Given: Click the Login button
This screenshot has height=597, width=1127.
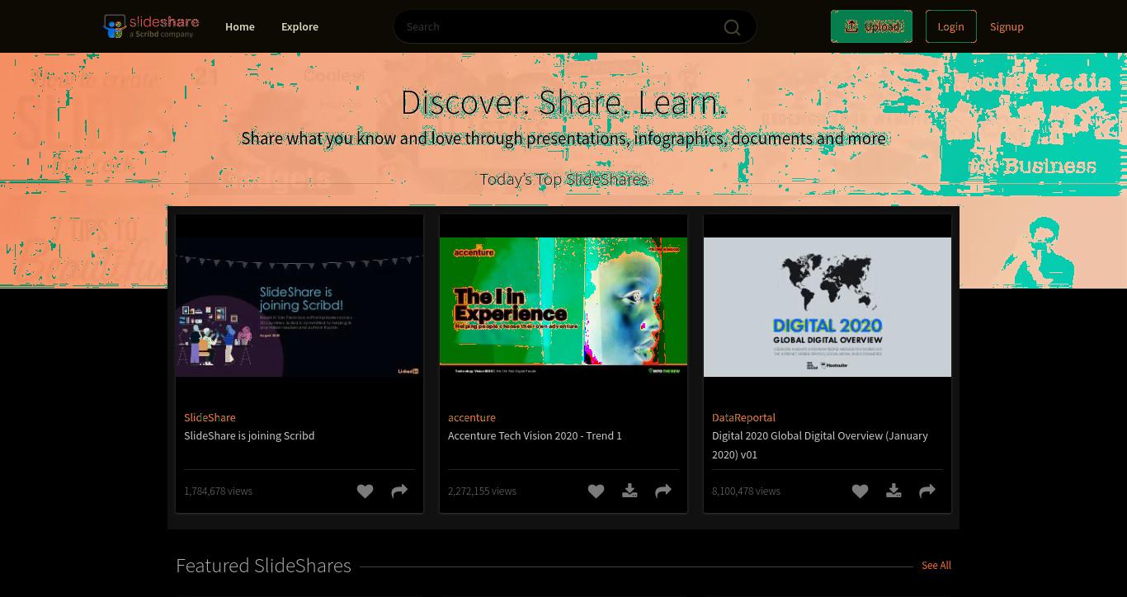Looking at the screenshot, I should pyautogui.click(x=950, y=26).
